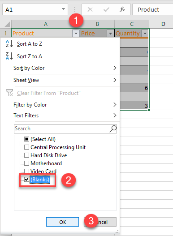Open the Product column filter dropdown
Viewport: 173px width, 236px height.
click(76, 34)
